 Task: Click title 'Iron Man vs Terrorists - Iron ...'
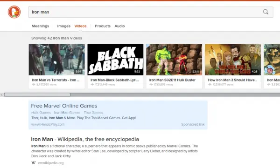[x=56, y=80]
